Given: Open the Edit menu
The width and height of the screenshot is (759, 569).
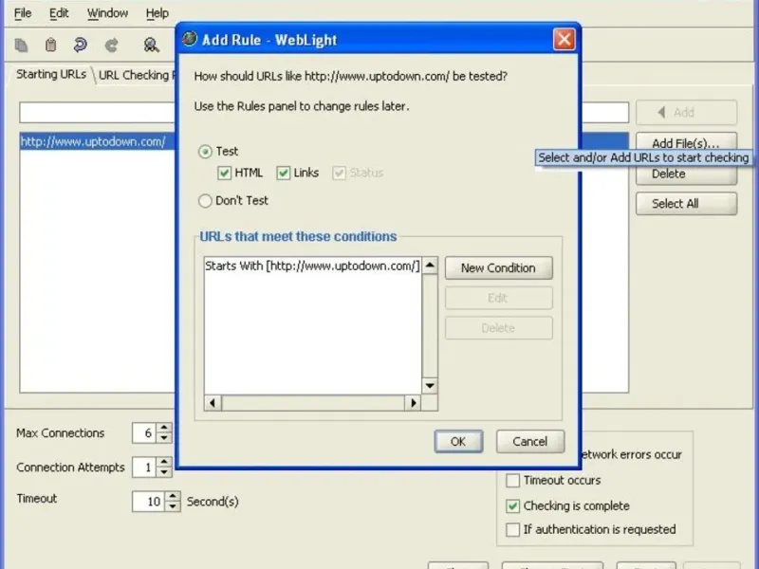Looking at the screenshot, I should 59,13.
